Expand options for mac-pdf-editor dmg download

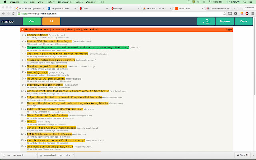click(x=73, y=155)
